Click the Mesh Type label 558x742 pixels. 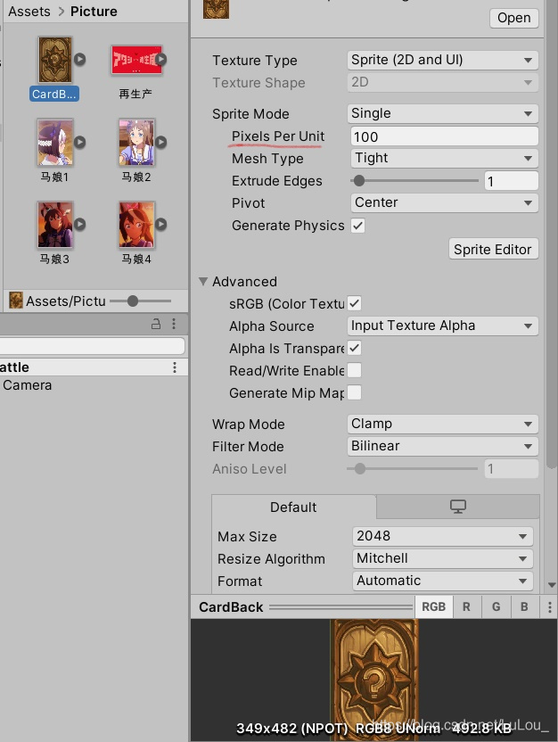pos(267,159)
